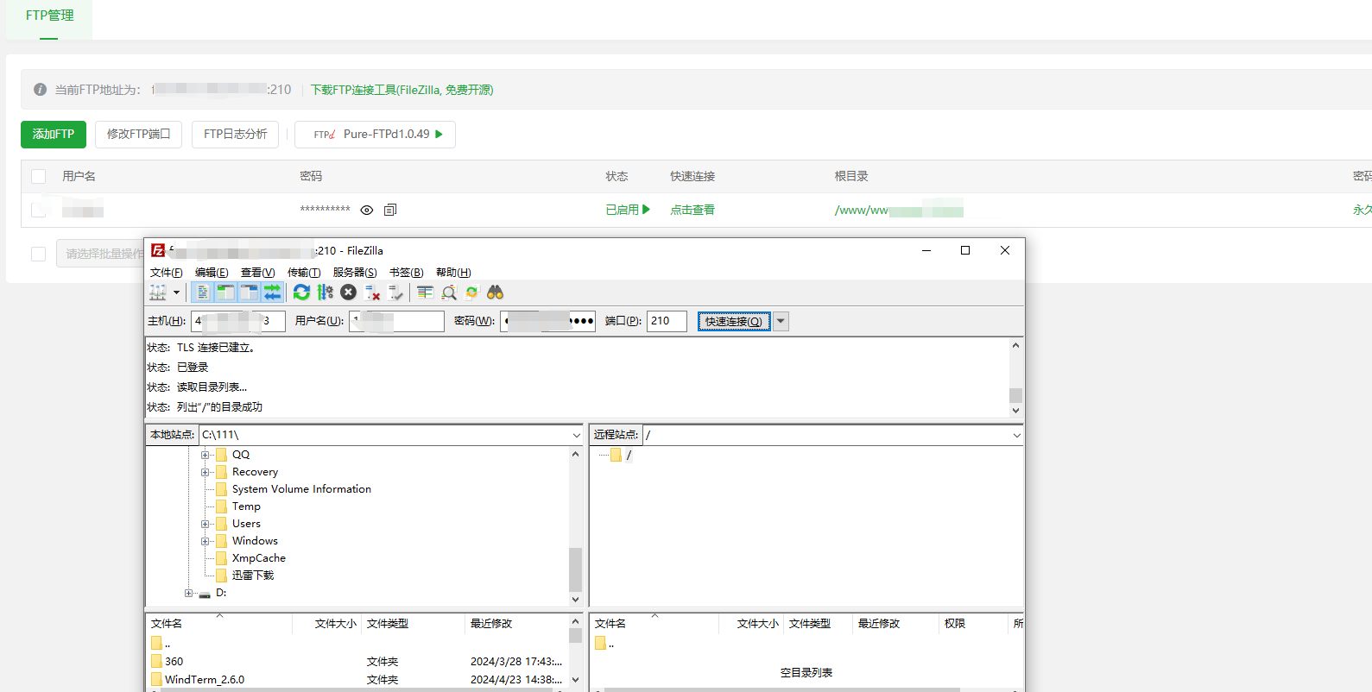Toggle processing of transfer queue

[x=325, y=293]
